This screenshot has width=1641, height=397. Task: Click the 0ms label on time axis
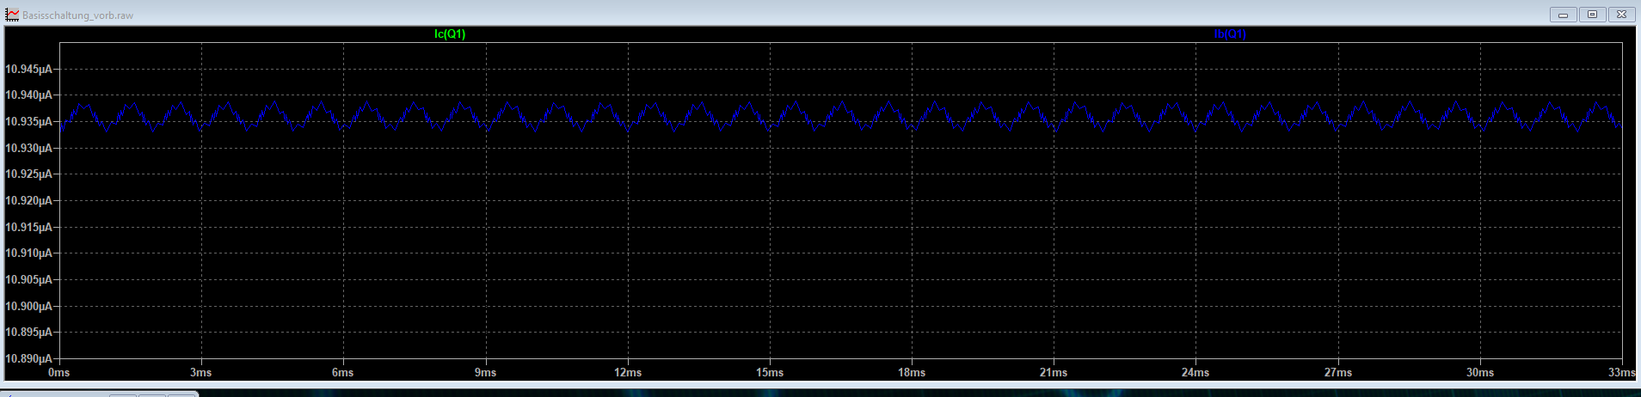click(59, 373)
